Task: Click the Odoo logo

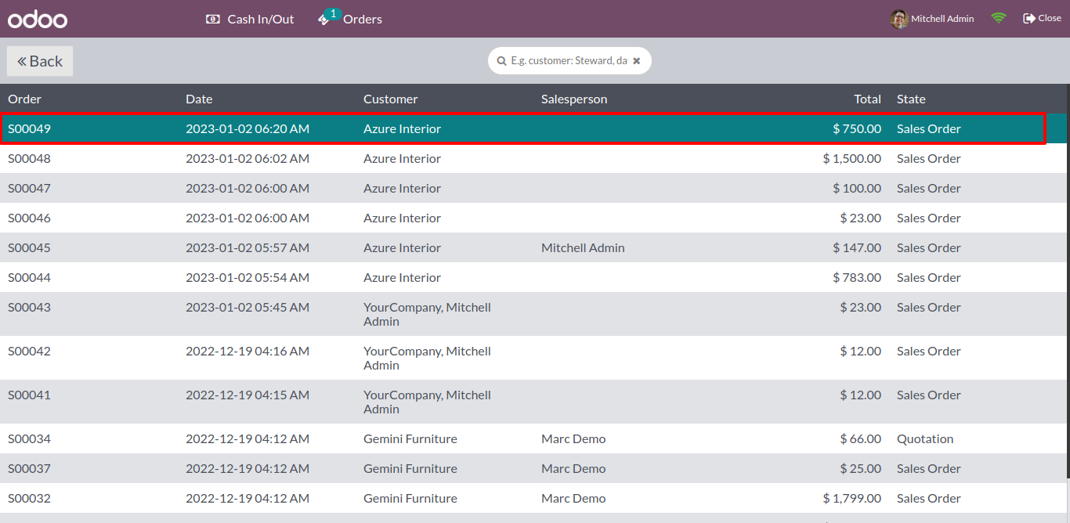Action: (x=38, y=19)
